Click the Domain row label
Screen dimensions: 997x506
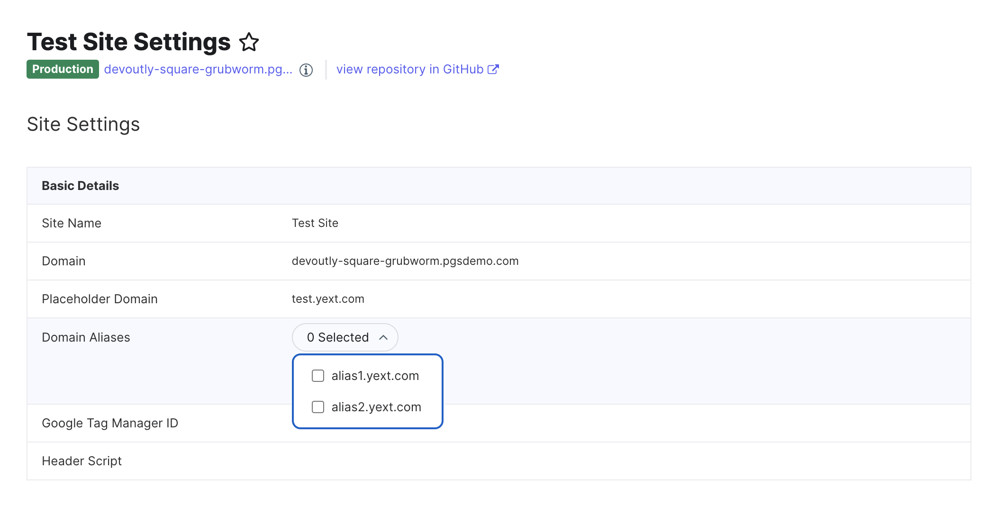(x=63, y=261)
